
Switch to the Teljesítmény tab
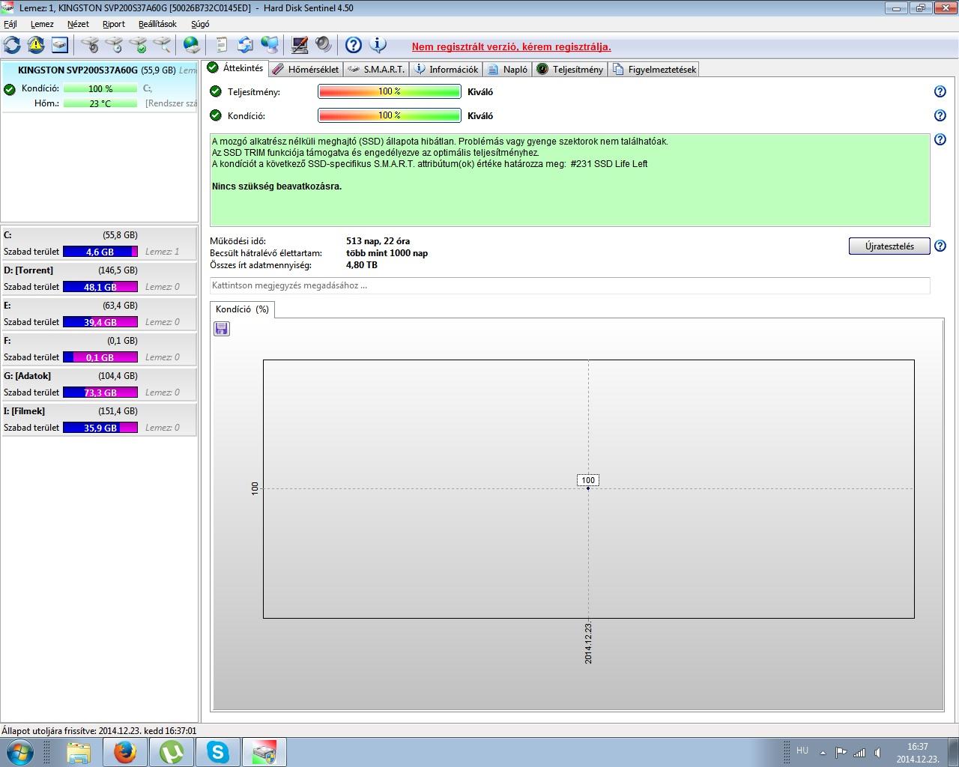tap(570, 69)
